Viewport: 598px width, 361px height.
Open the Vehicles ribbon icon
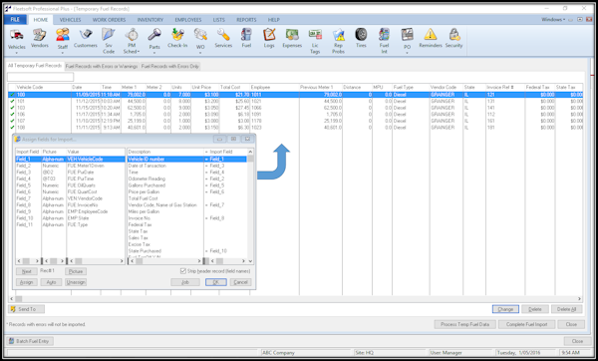tap(17, 36)
